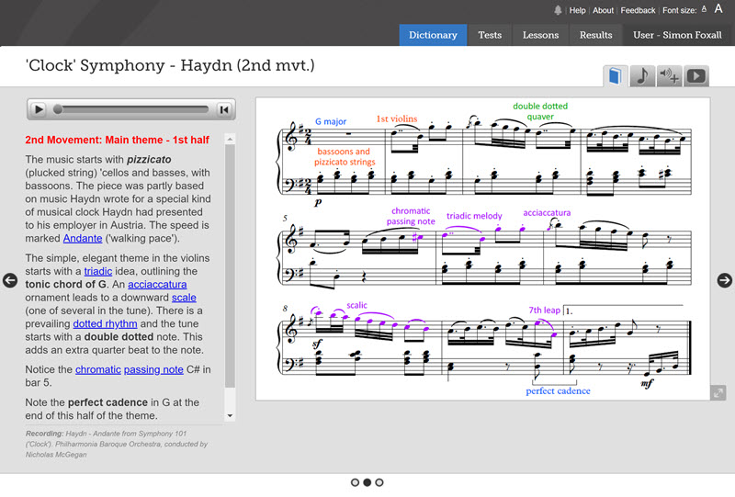Select the smaller font size A
This screenshot has height=497, width=735.
[704, 9]
